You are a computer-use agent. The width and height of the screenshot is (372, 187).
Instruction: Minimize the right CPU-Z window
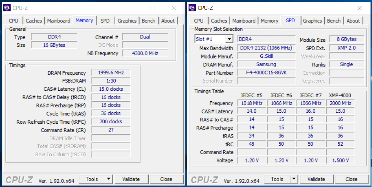[316, 8]
